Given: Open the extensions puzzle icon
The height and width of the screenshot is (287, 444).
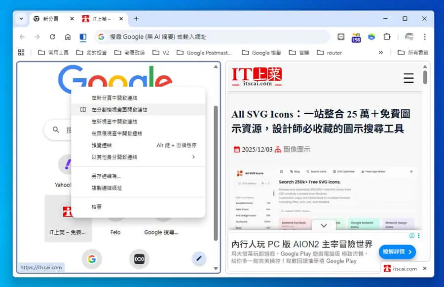Looking at the screenshot, I should tap(386, 37).
